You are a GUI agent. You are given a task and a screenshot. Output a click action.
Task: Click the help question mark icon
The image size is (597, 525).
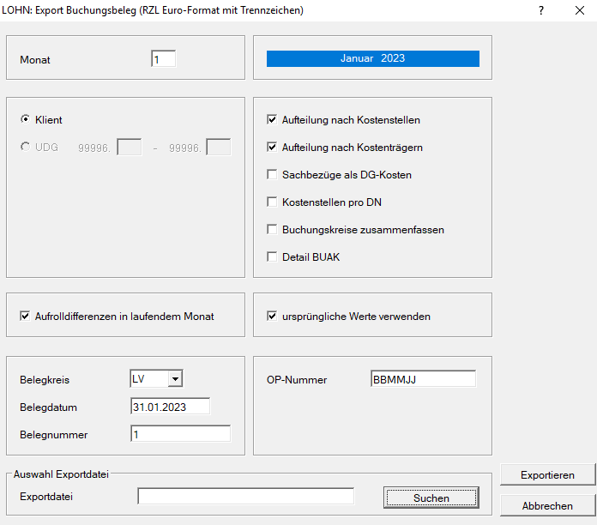click(541, 10)
